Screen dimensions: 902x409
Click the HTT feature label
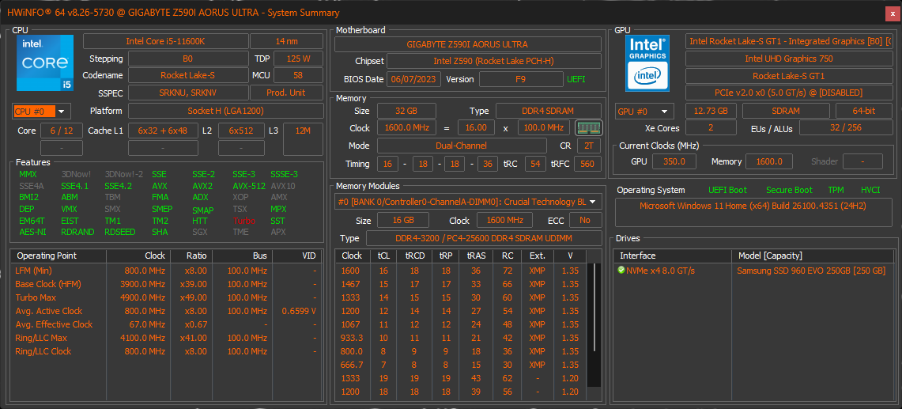[200, 221]
